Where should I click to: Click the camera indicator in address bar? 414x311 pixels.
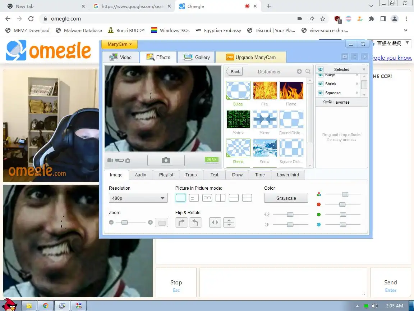[x=300, y=19]
